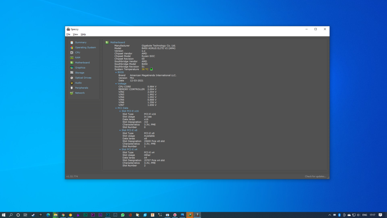
Task: Collapse the Slot PCI-E x4 node
Action: point(120,149)
